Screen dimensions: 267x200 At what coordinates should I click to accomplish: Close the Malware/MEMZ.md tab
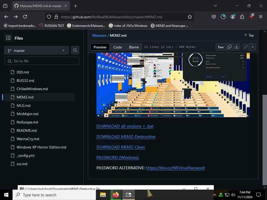pos(66,6)
